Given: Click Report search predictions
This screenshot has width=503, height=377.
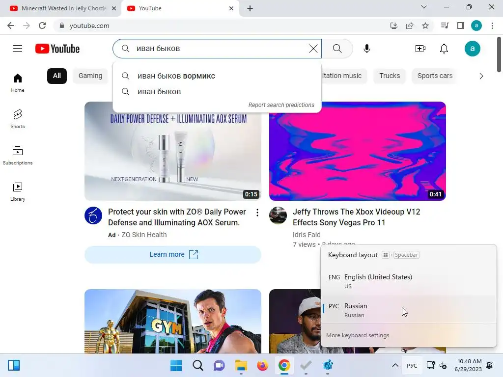Looking at the screenshot, I should pyautogui.click(x=281, y=105).
